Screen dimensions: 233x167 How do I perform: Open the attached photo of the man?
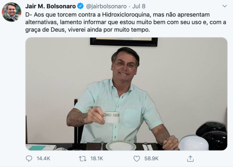tap(126, 94)
